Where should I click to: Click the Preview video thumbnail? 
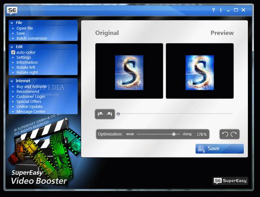pyautogui.click(x=200, y=71)
